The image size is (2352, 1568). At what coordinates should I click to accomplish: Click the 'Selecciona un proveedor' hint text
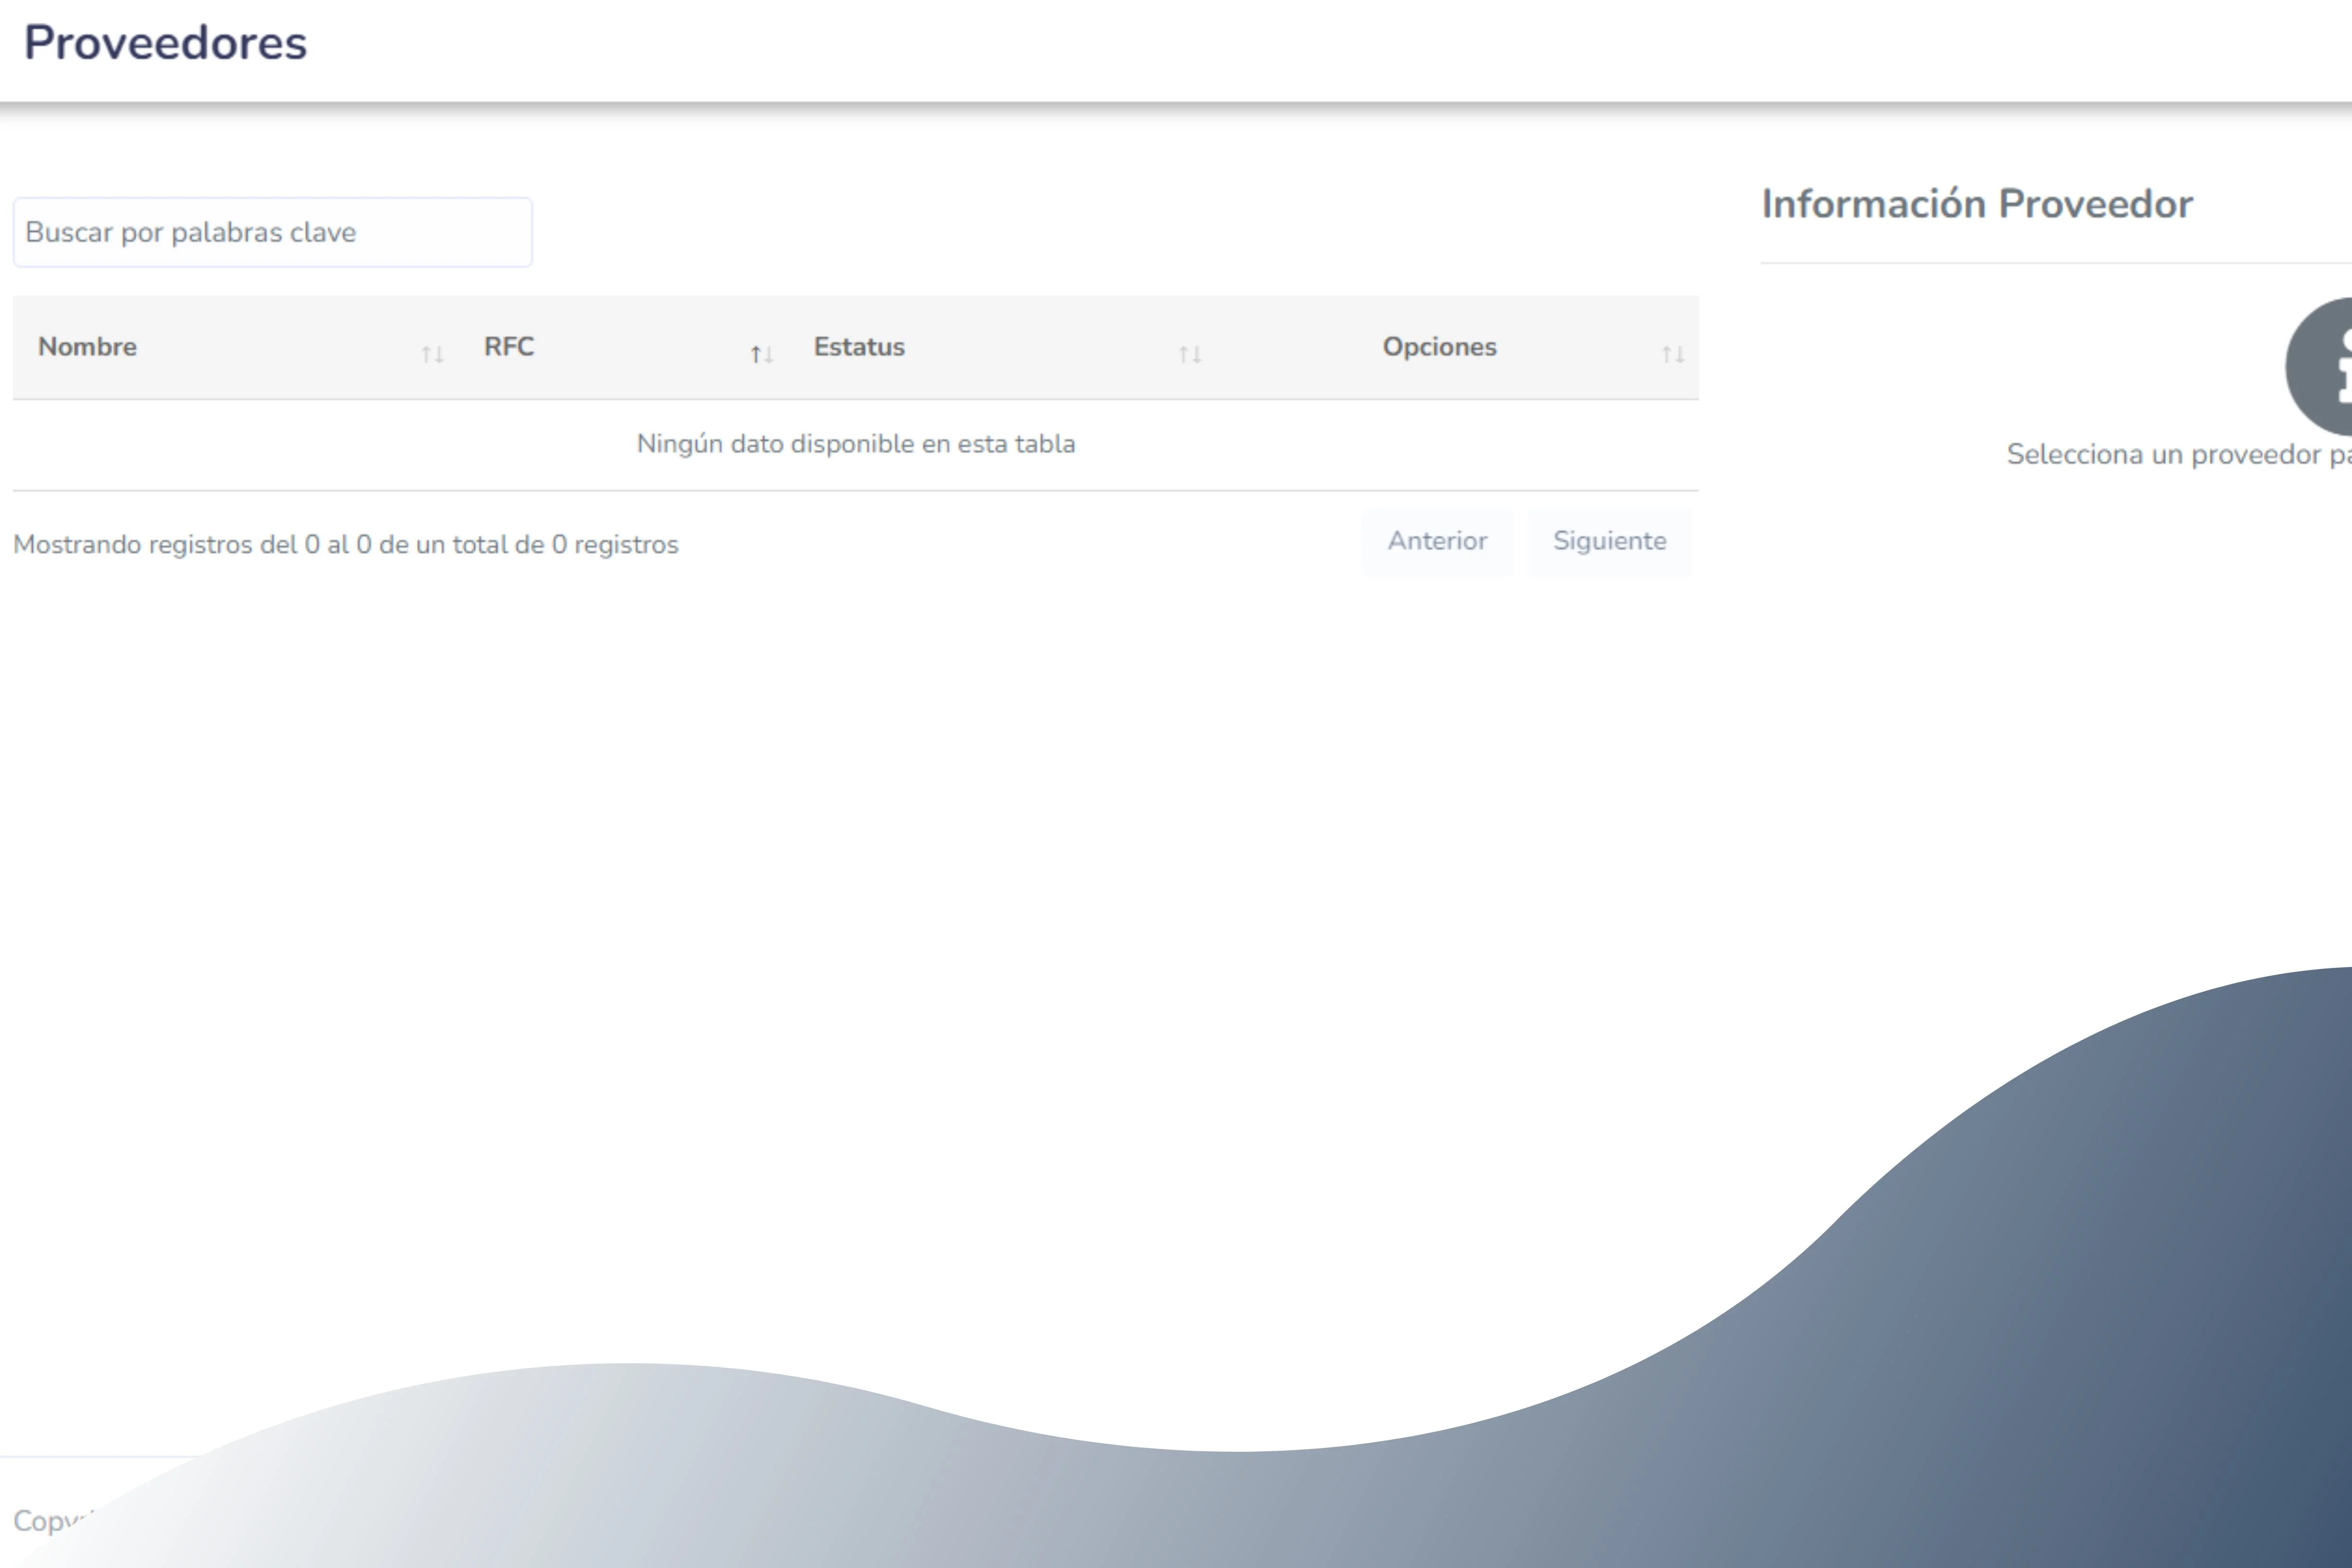2178,455
